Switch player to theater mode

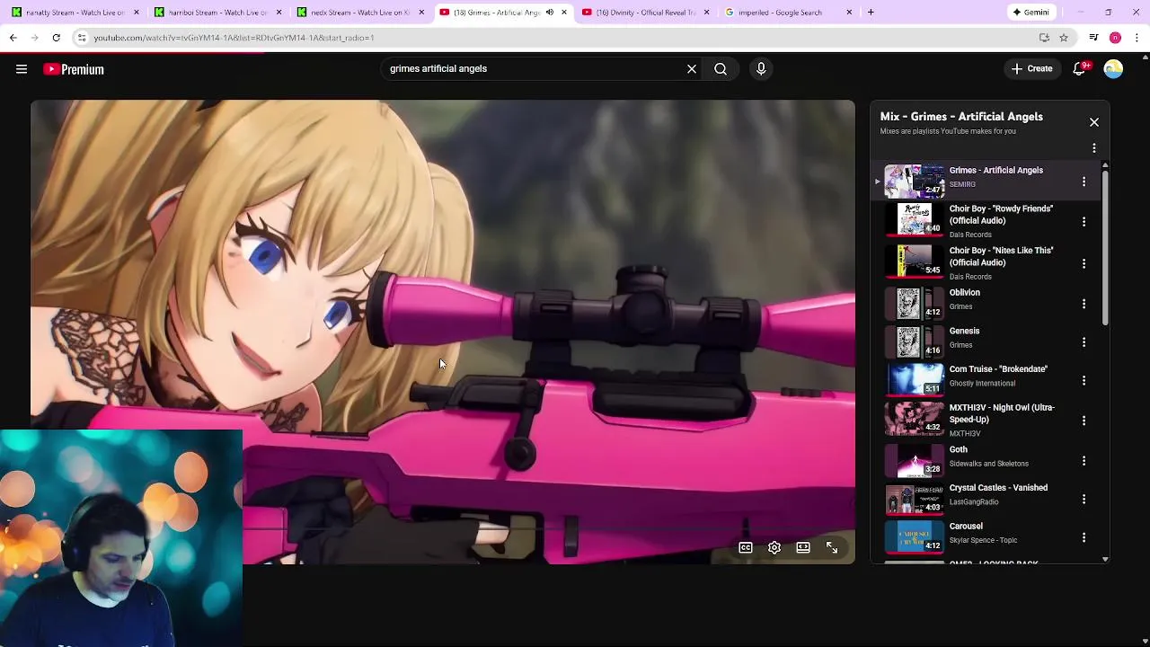pos(803,547)
